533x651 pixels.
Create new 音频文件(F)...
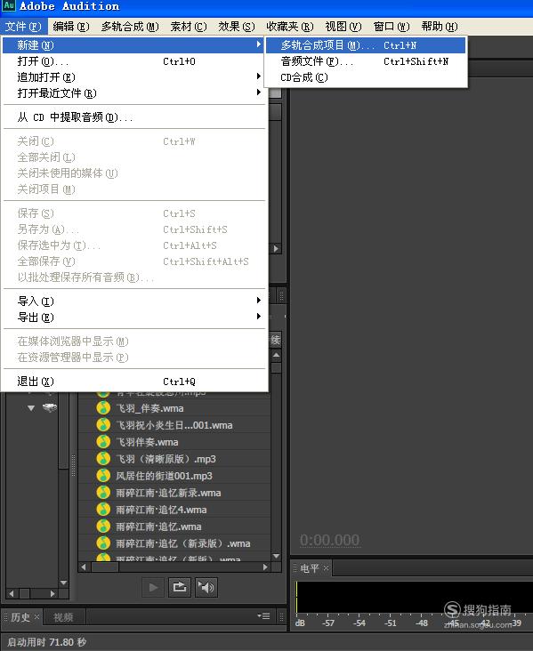pos(366,61)
